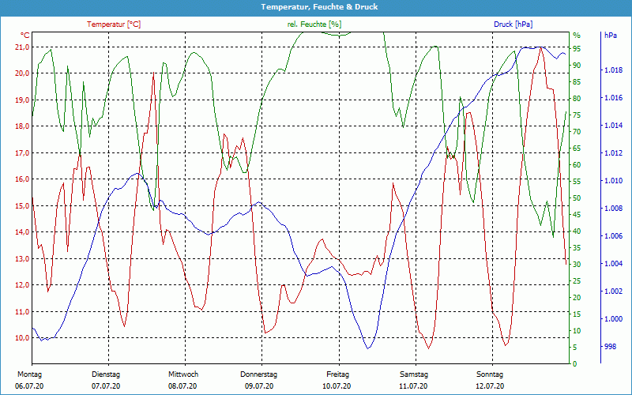Click the '°C' unit label on the temperature axis
Image resolution: width=632 pixels, height=395 pixels.
(25, 35)
